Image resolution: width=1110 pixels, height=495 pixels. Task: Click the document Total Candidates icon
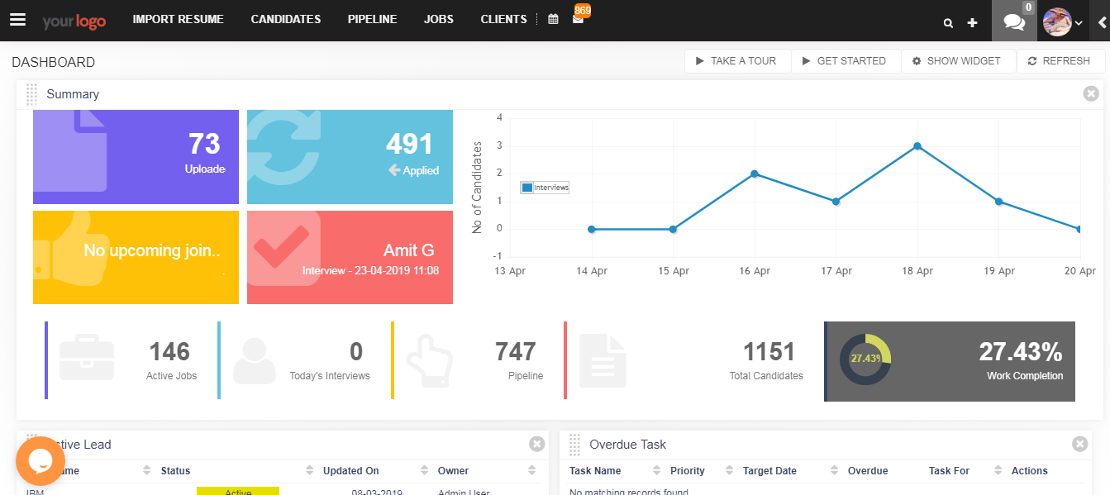tap(603, 361)
